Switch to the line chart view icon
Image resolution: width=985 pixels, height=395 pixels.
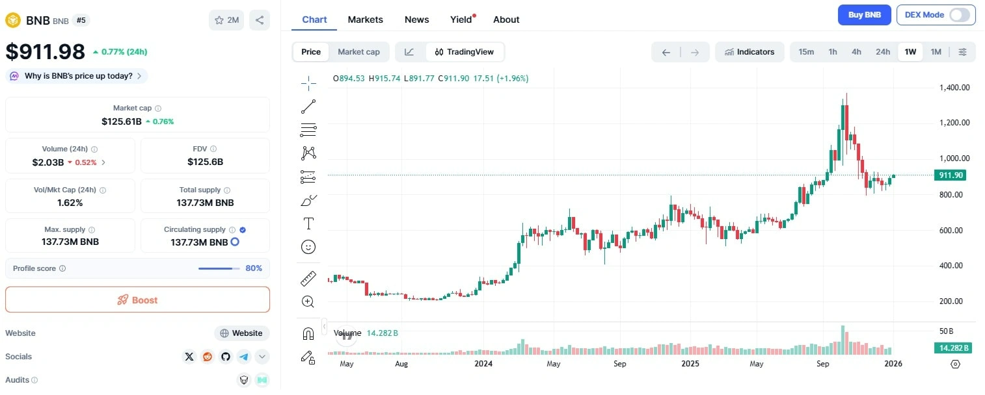tap(409, 52)
